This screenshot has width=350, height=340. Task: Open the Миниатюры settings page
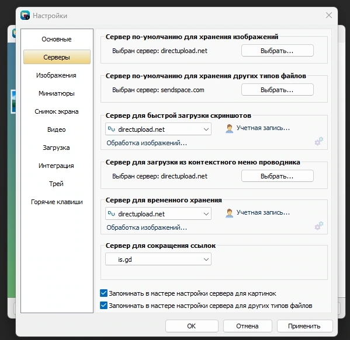tap(57, 93)
